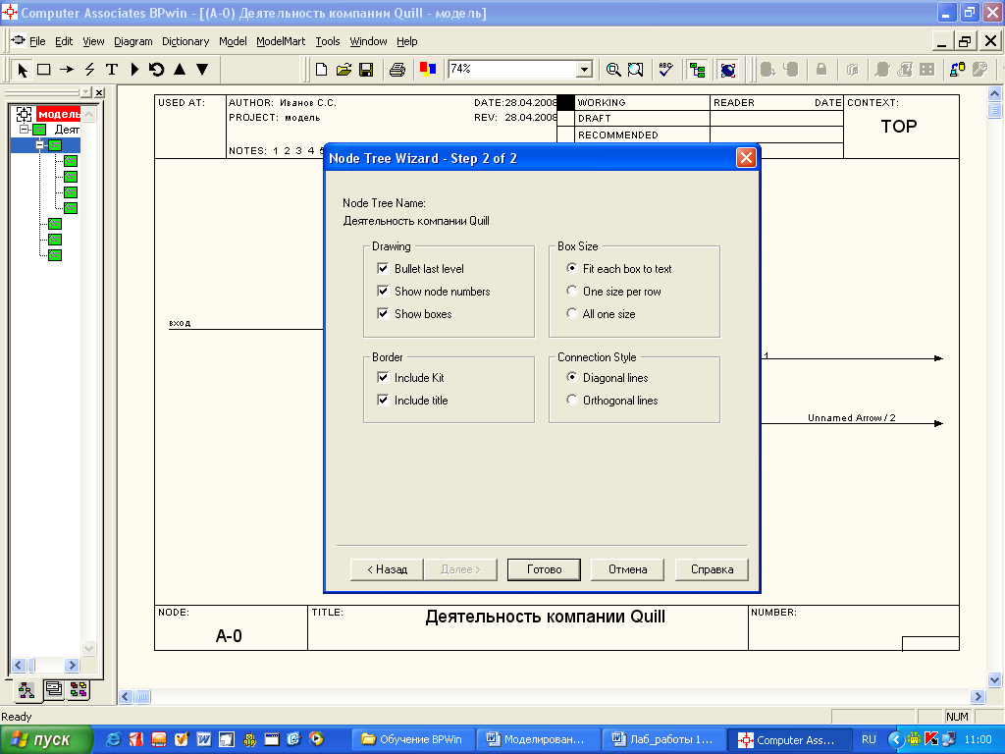Toggle the Model Explorer tree icon
This screenshot has width=1005, height=754.
tap(698, 70)
